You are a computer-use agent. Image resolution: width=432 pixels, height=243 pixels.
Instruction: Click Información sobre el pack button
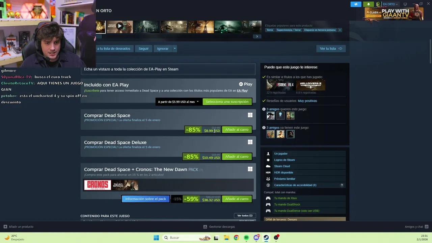pyautogui.click(x=145, y=199)
